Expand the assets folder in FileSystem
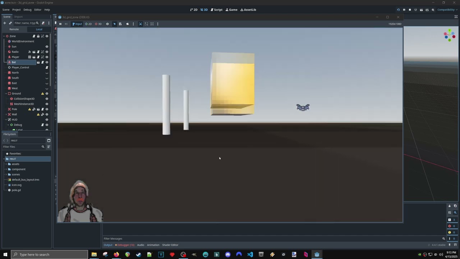The width and height of the screenshot is (460, 259). tap(6, 164)
